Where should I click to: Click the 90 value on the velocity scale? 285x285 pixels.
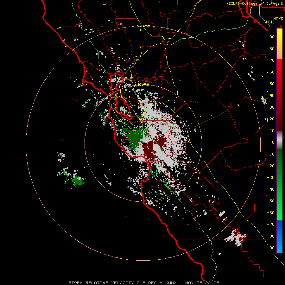tap(272, 37)
